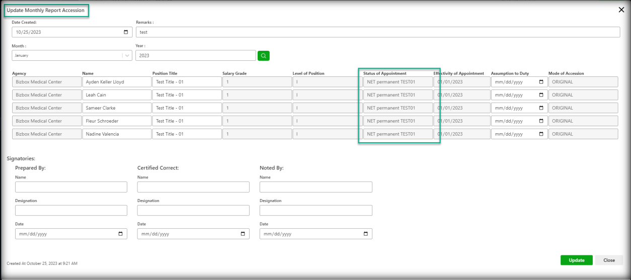The image size is (631, 280).
Task: Open calendar icon in Noted By date
Action: coord(365,234)
